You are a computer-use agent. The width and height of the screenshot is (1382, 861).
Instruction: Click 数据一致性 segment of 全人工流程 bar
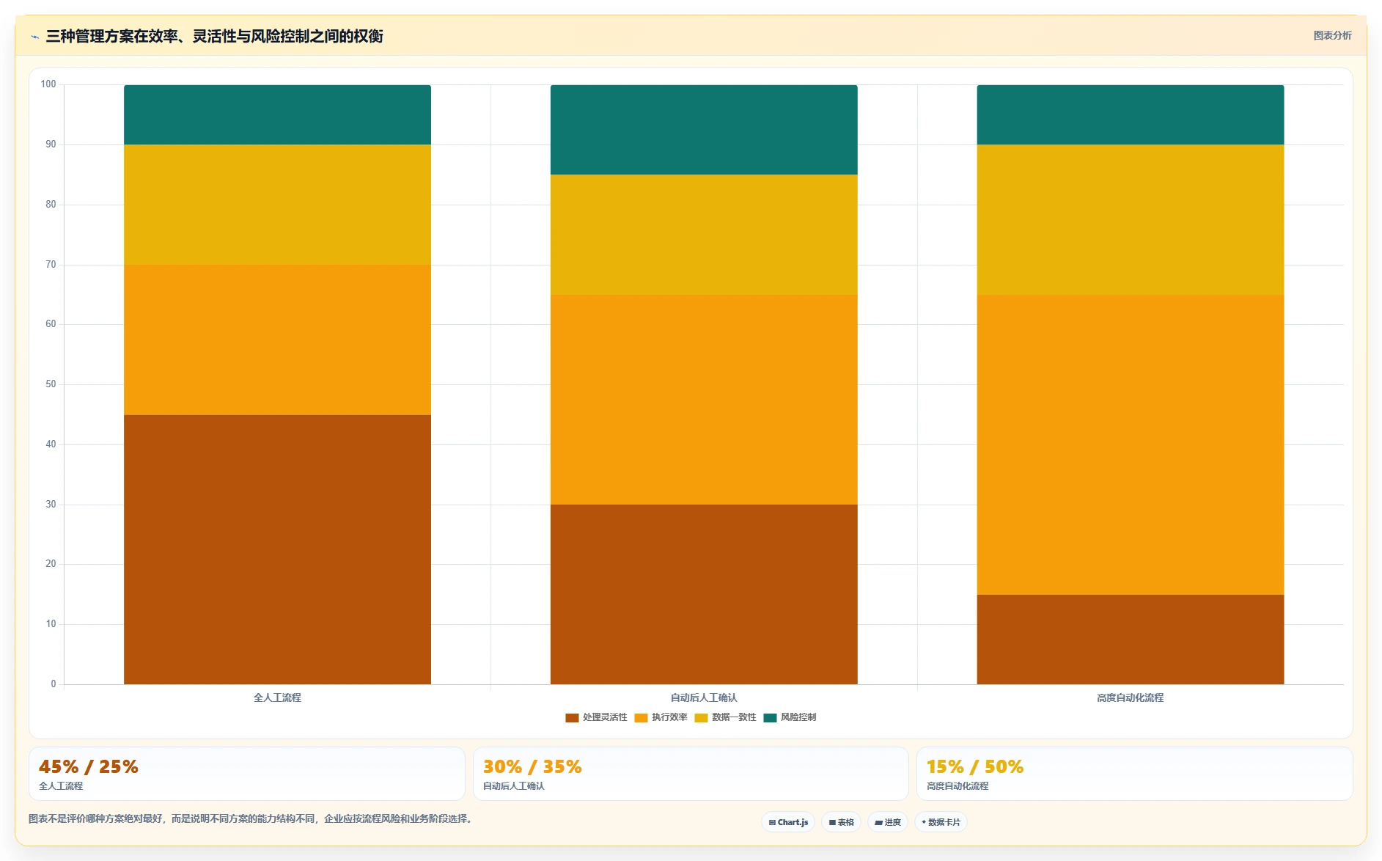pyautogui.click(x=277, y=205)
